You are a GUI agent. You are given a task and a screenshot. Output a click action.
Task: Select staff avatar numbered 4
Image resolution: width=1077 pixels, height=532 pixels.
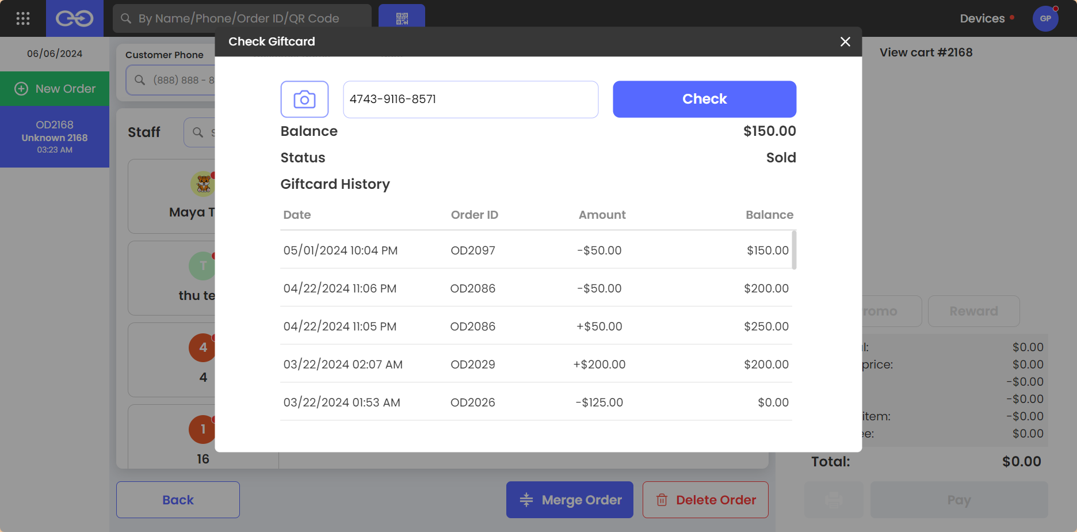point(203,347)
